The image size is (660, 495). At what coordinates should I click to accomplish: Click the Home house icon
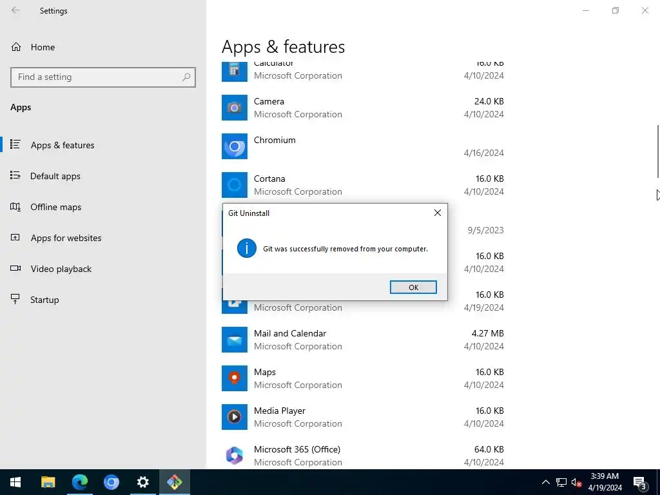tap(16, 46)
